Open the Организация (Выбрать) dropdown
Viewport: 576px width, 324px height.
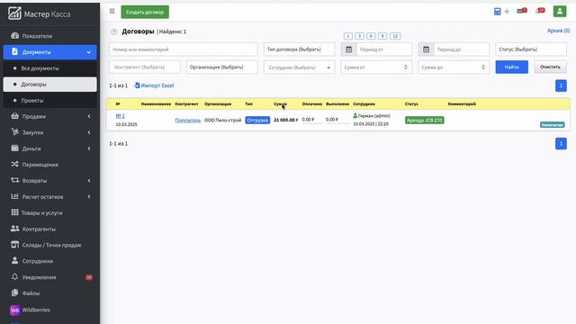(x=222, y=67)
